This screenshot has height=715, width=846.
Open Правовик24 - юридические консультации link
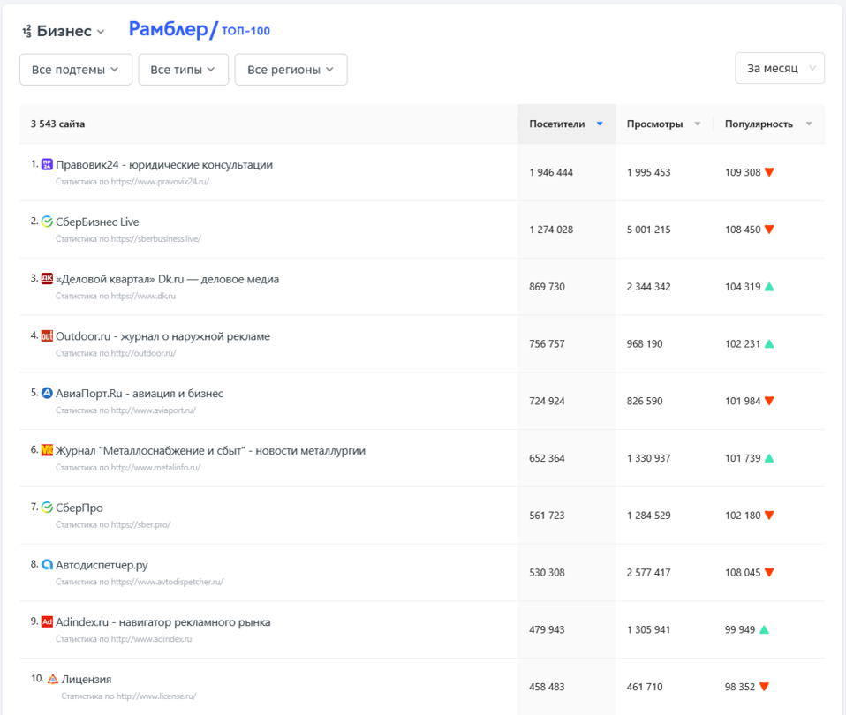pos(164,164)
